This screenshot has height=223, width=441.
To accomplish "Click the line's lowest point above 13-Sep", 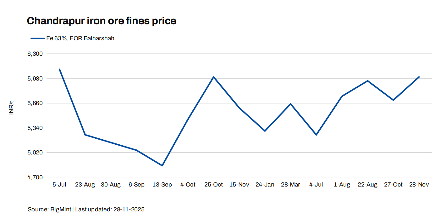I will coord(162,165).
